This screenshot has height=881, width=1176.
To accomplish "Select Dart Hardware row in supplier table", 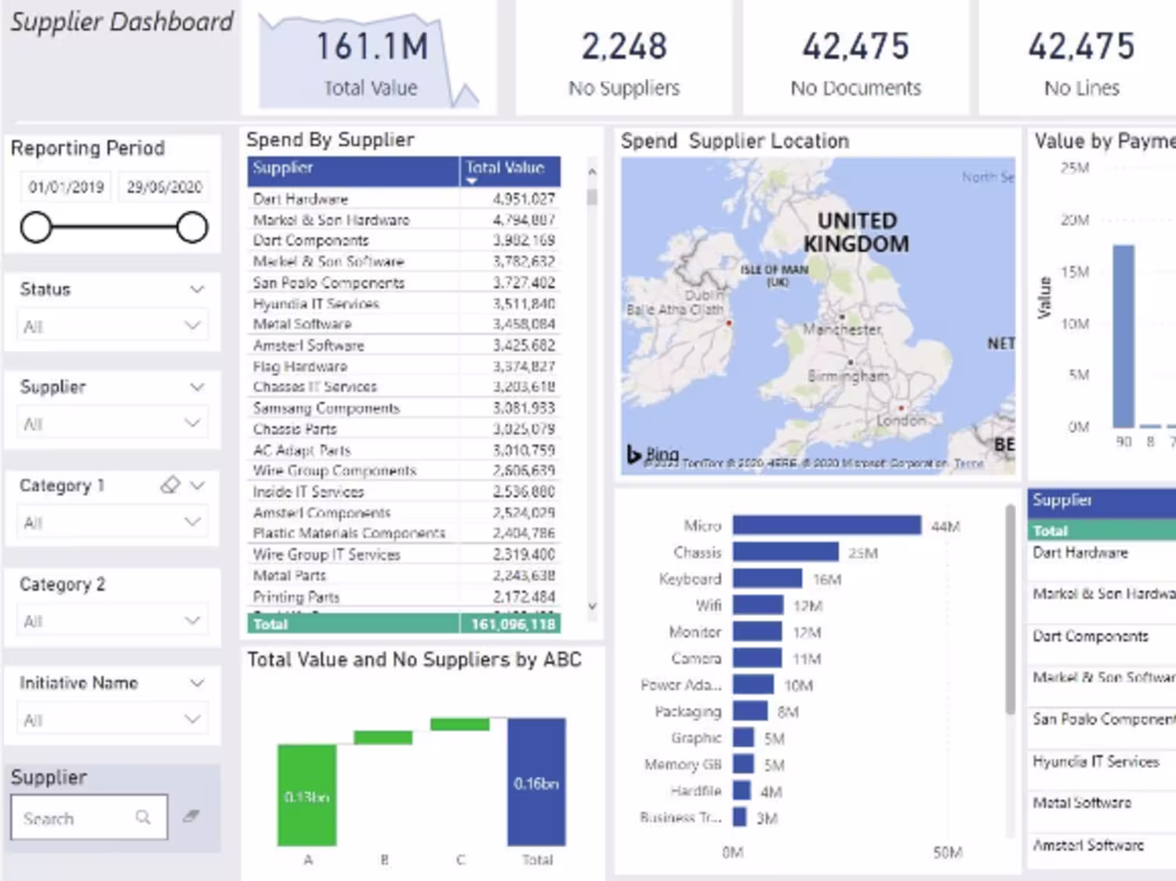I will pyautogui.click(x=404, y=199).
